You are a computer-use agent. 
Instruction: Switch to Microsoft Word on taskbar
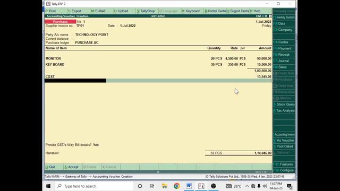[x=189, y=186]
